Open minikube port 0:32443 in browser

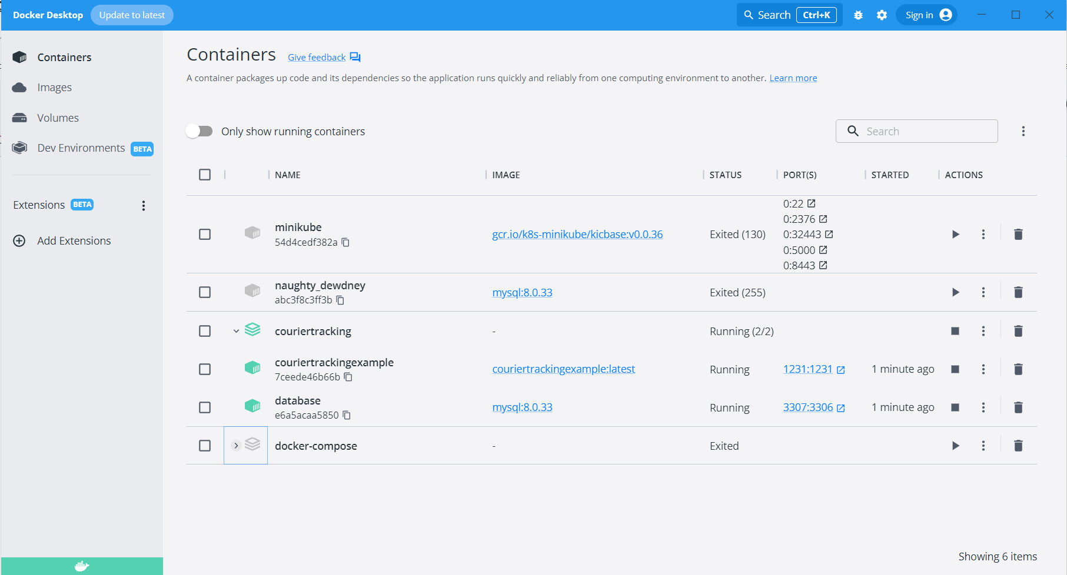click(x=829, y=234)
